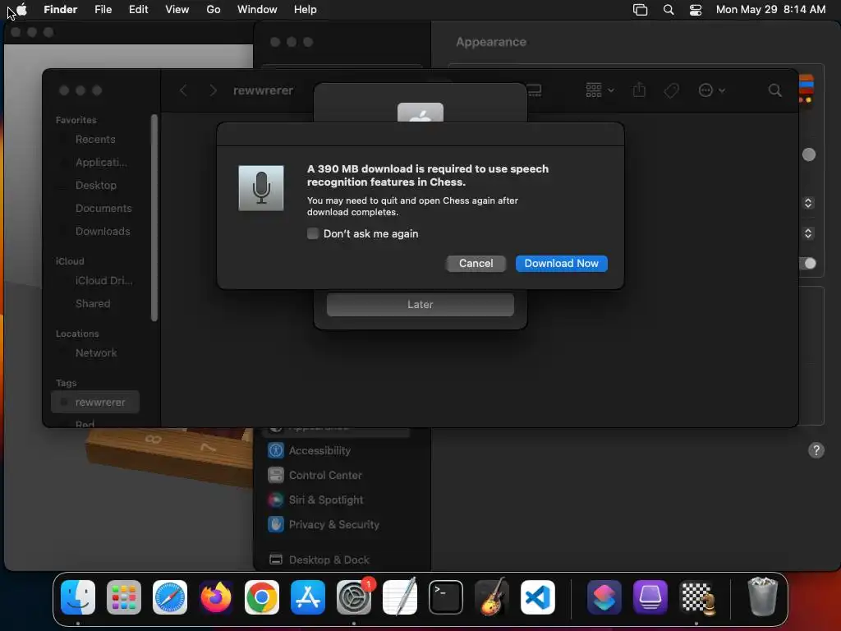Open the Go menu
Viewport: 841px width, 631px height.
(x=214, y=9)
